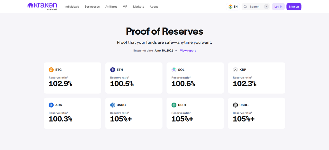The image size is (329, 150).
Task: Open the EN language selector
Action: click(233, 7)
